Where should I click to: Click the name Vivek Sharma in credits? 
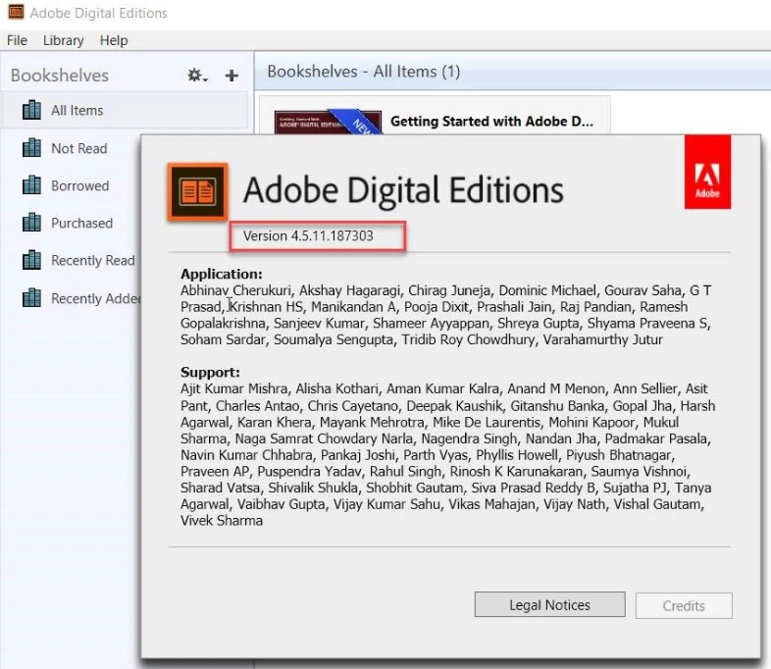click(x=222, y=521)
